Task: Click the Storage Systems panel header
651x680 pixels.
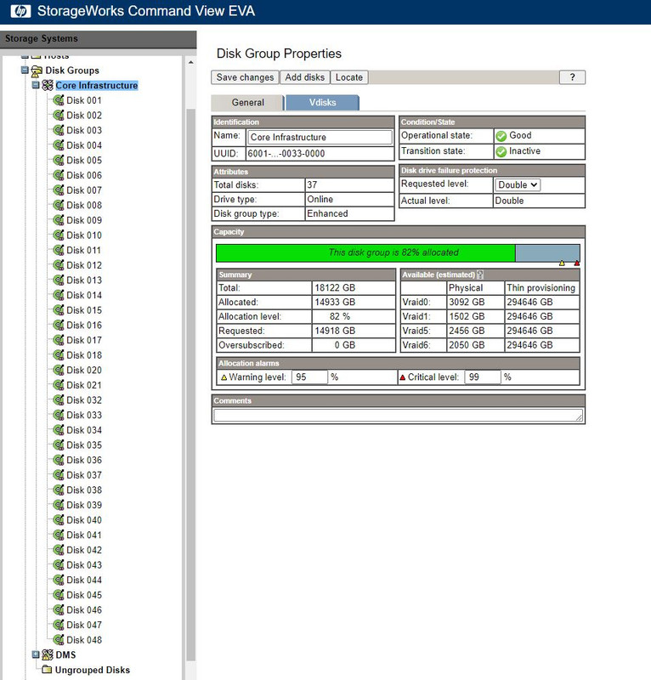Action: pos(98,39)
